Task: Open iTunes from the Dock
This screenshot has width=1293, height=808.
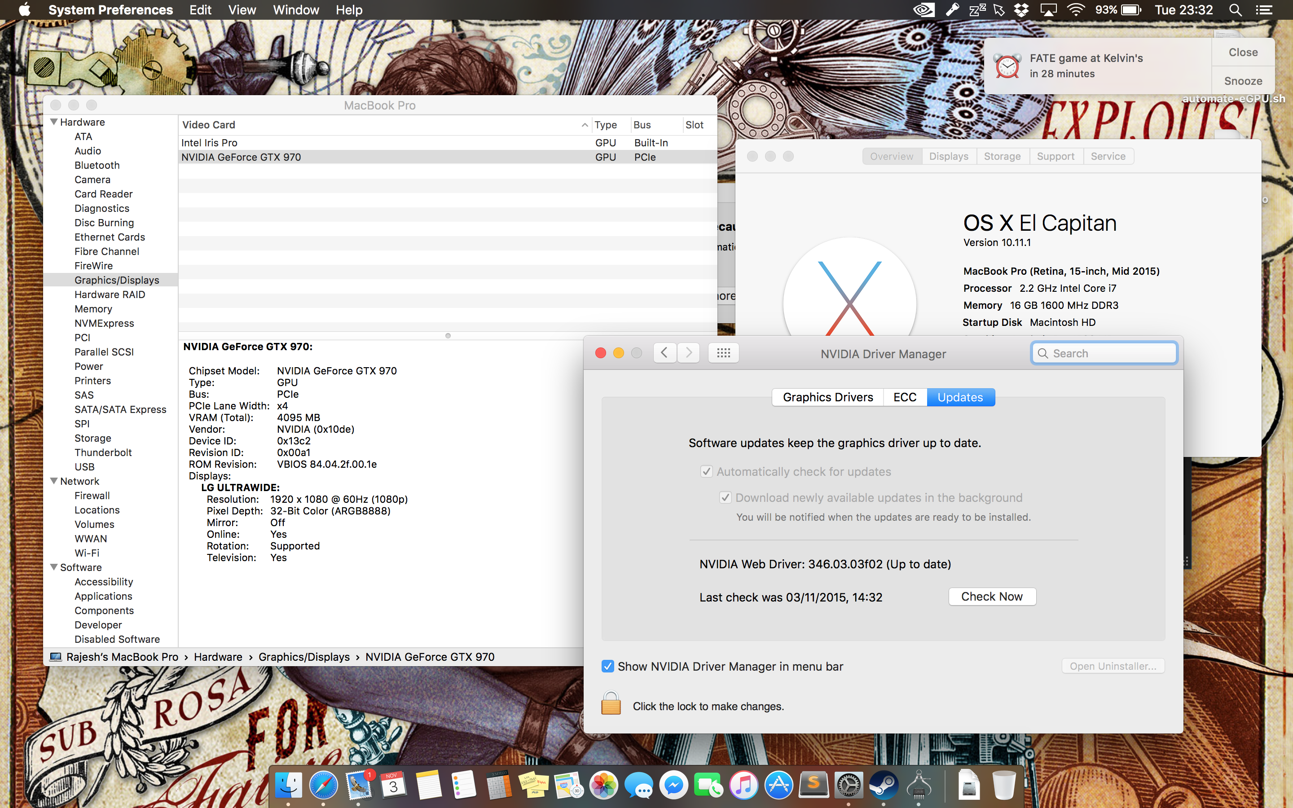Action: point(743,786)
